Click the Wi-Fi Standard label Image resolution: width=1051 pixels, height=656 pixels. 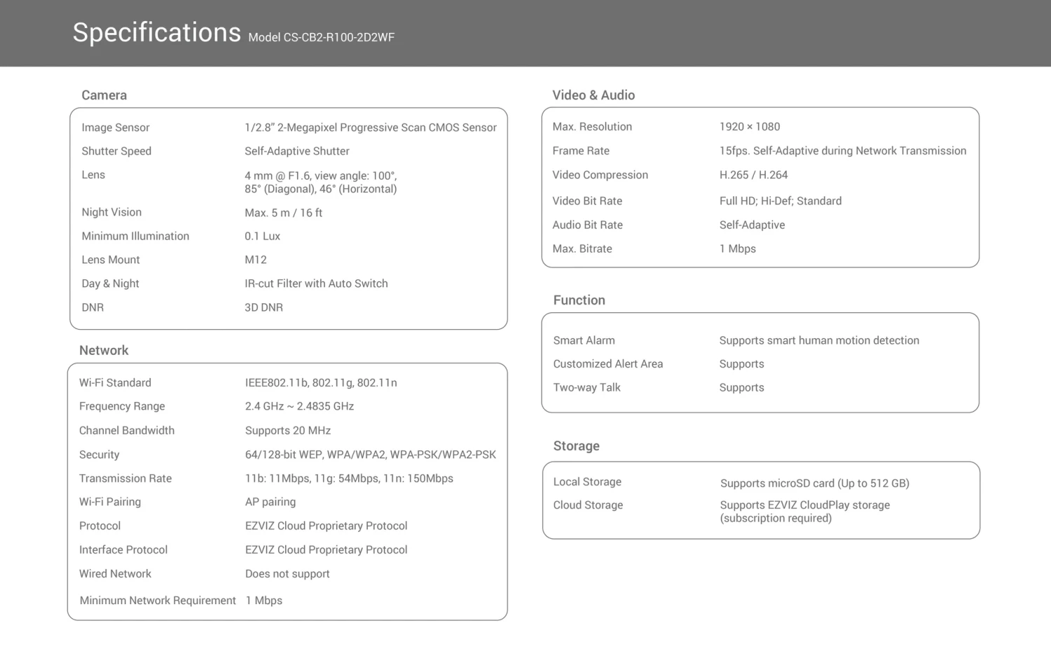(115, 383)
